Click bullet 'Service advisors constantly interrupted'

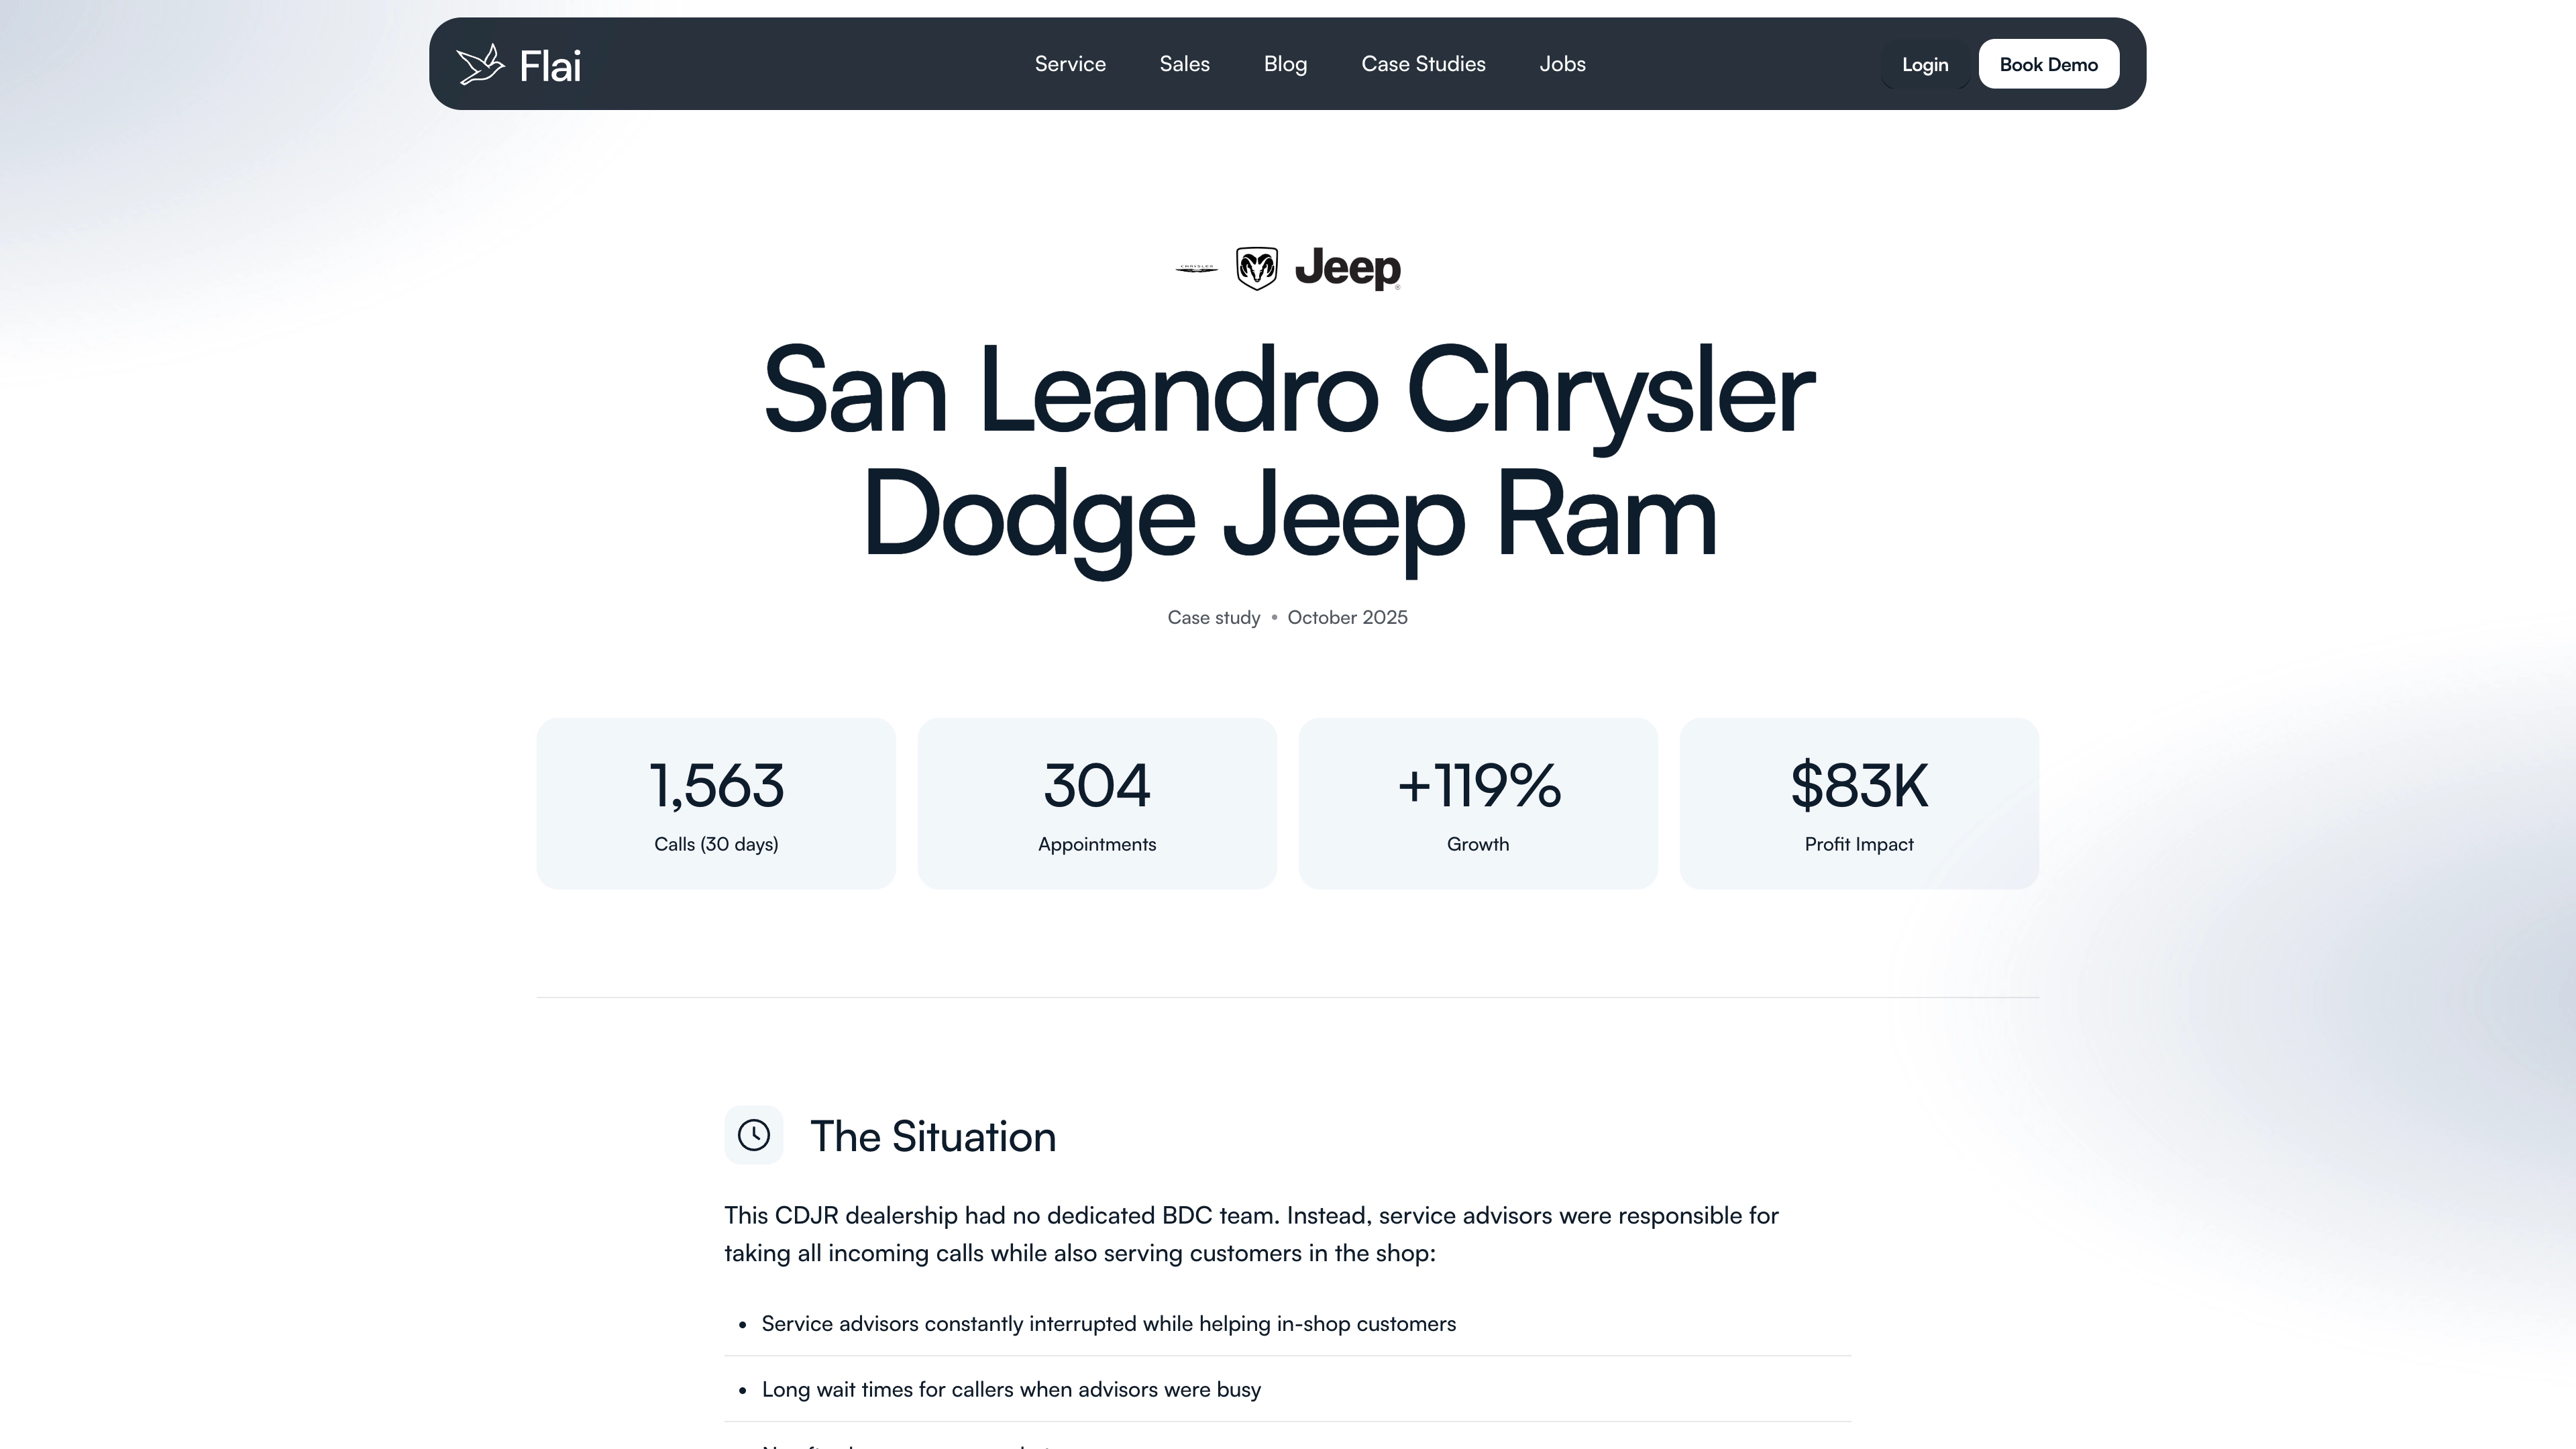[1108, 1323]
